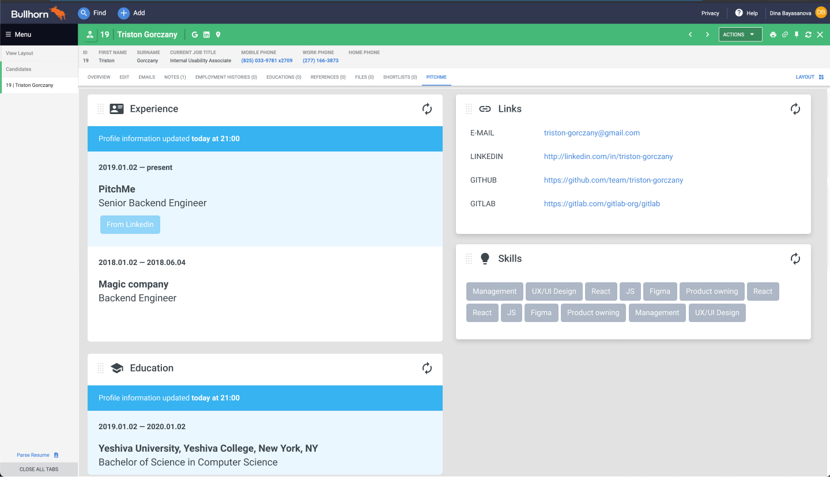The image size is (830, 477).
Task: Open the Google search icon for candidate
Action: click(195, 35)
